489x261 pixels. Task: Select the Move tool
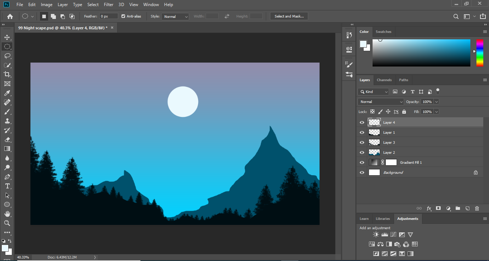coord(7,37)
